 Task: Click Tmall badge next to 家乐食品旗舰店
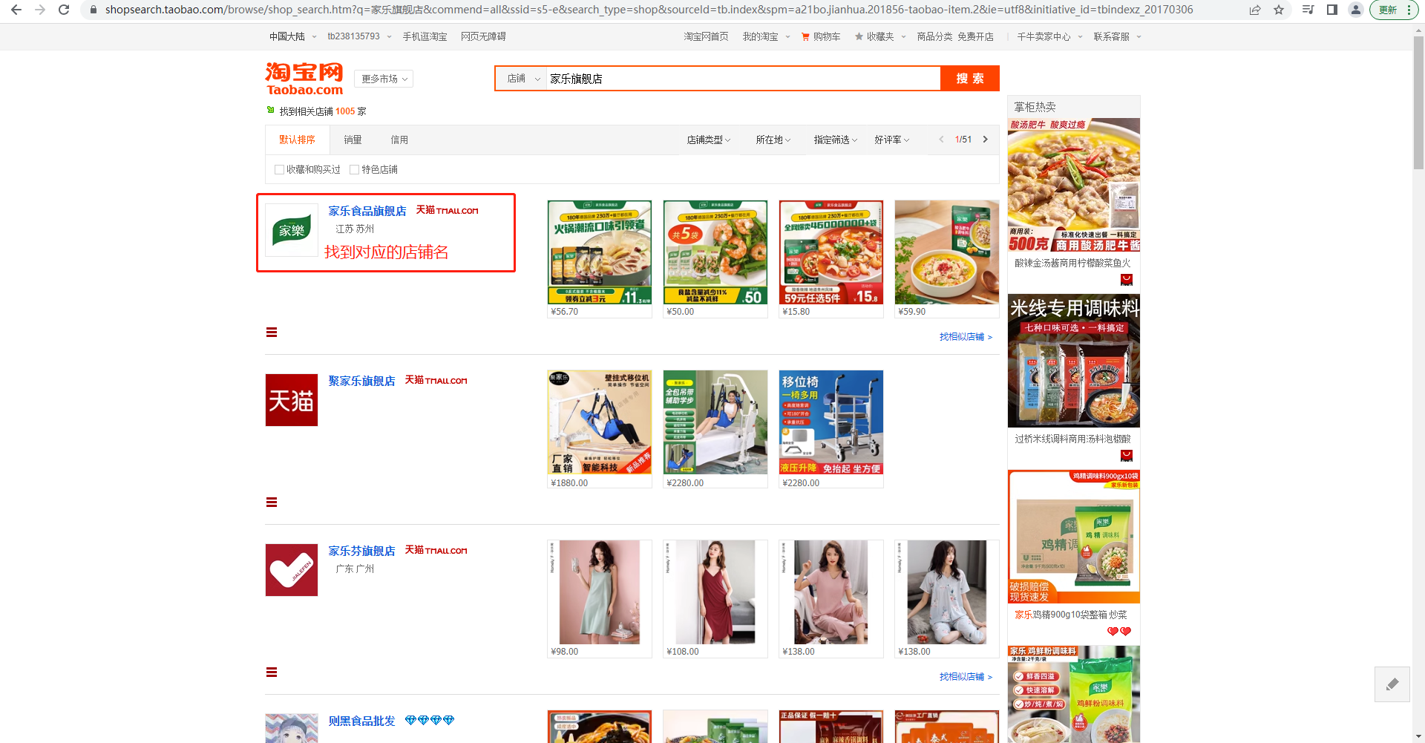[x=447, y=210]
